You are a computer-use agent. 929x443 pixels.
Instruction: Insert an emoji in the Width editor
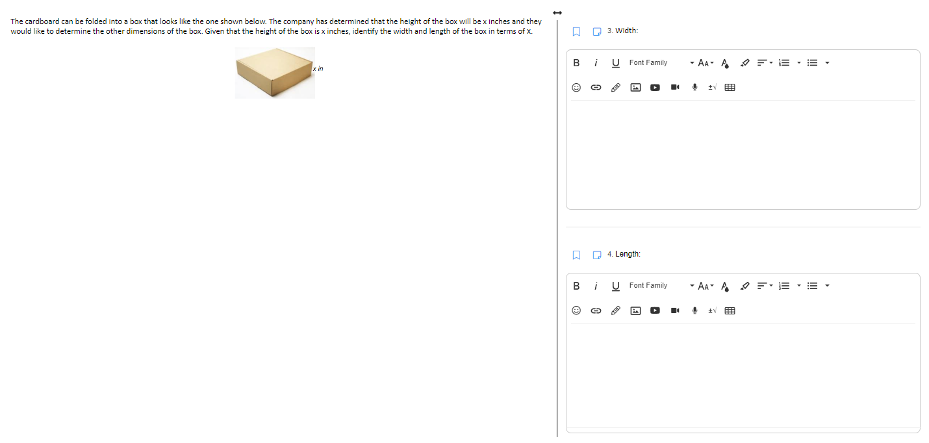point(576,87)
